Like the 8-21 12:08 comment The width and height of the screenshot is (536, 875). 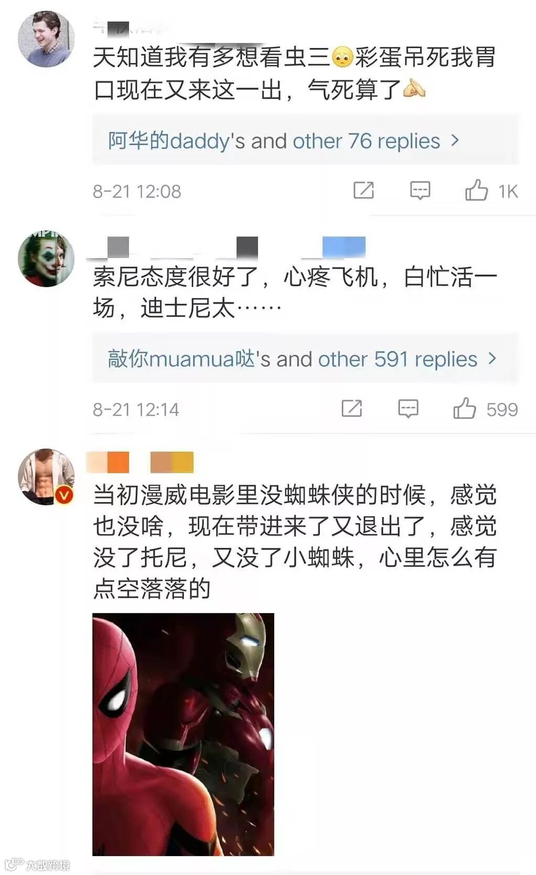tap(476, 190)
